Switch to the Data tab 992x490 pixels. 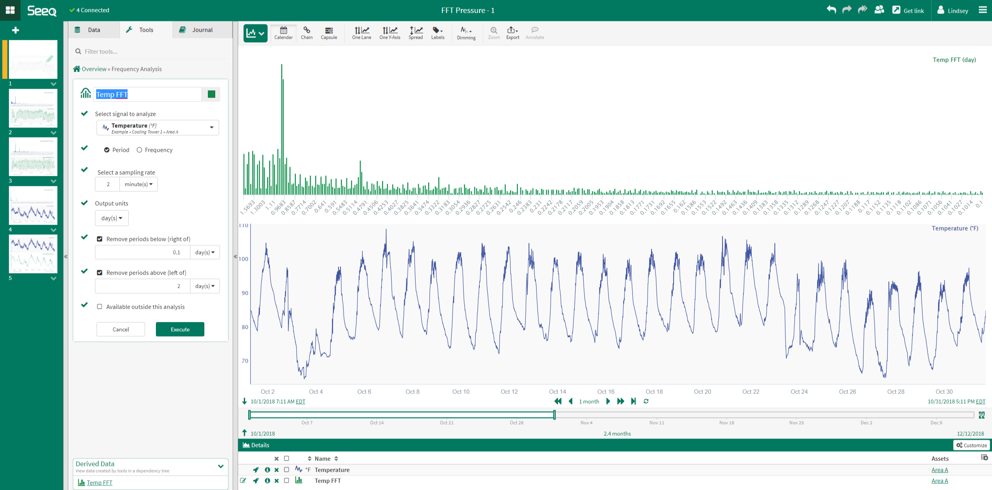click(x=93, y=29)
